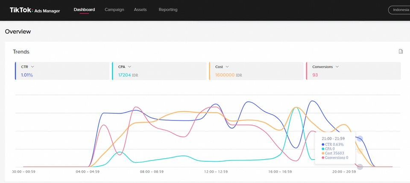The width and height of the screenshot is (410, 183).
Task: Click the tooltip CPA 0 entry
Action: click(328, 149)
